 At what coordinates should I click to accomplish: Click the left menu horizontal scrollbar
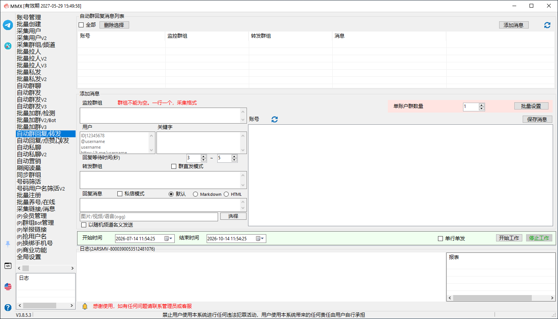46,268
